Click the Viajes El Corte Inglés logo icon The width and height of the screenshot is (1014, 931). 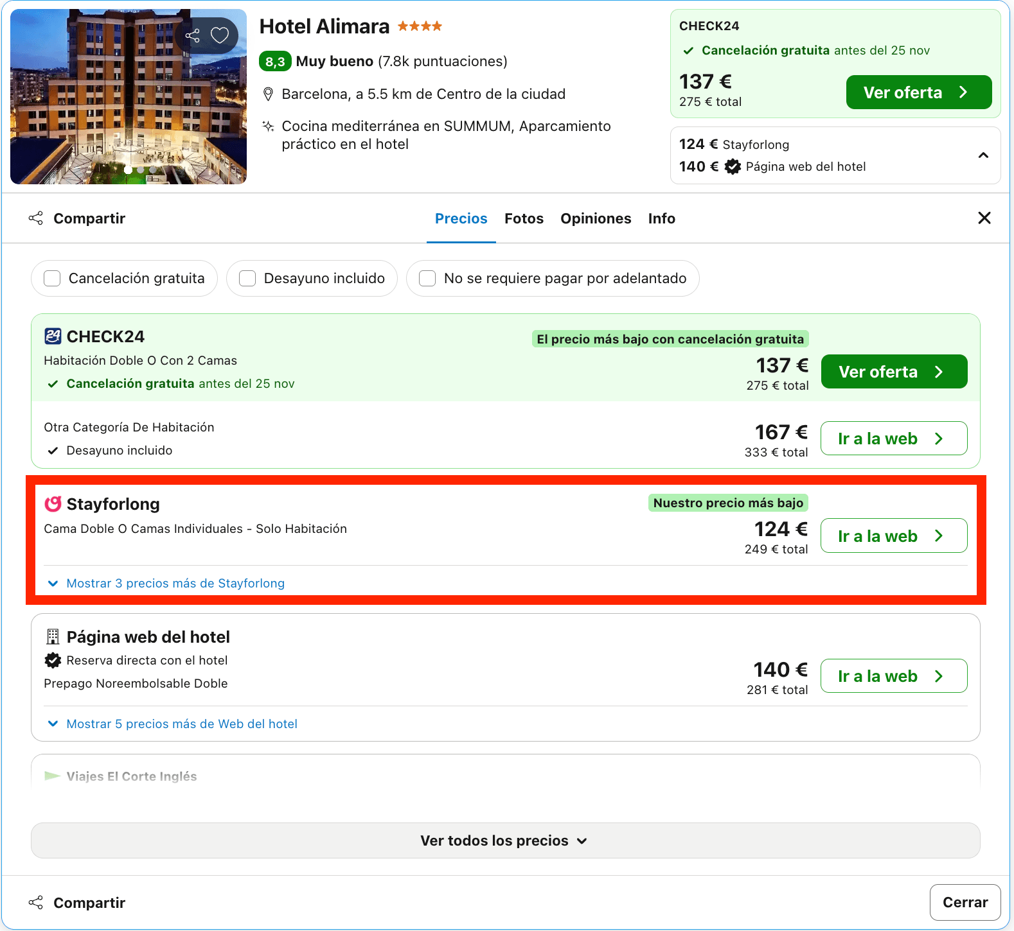tap(53, 776)
